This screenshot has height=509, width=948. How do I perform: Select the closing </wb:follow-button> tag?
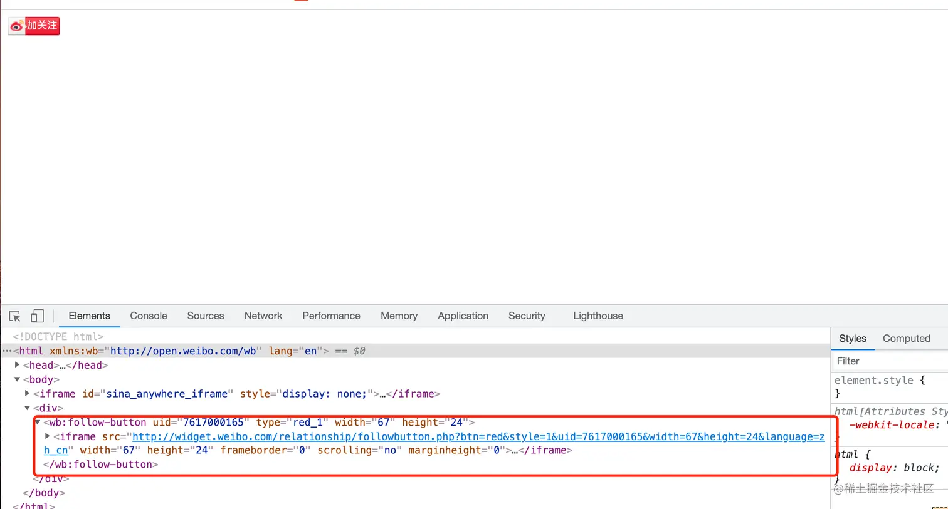(x=100, y=465)
